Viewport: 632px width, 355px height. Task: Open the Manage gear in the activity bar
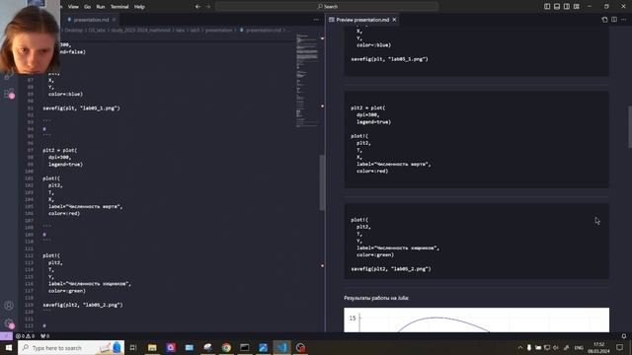pyautogui.click(x=9, y=323)
